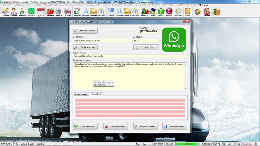Open the Fornece (suppliers) toolbar icon
This screenshot has height=146, width=260.
(14, 12)
